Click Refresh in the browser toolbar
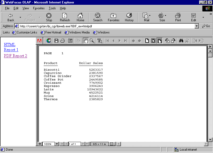Viewport: 213px width, 153px height. [x=65, y=17]
